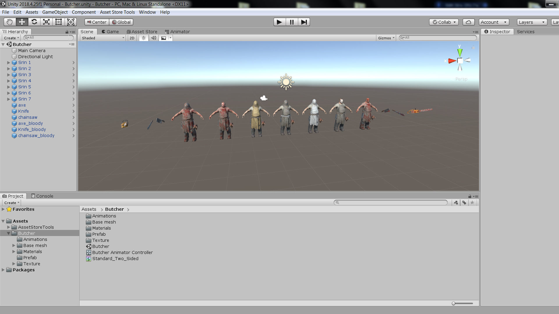Open the GameObject menu
Image resolution: width=559 pixels, height=314 pixels.
click(x=55, y=12)
